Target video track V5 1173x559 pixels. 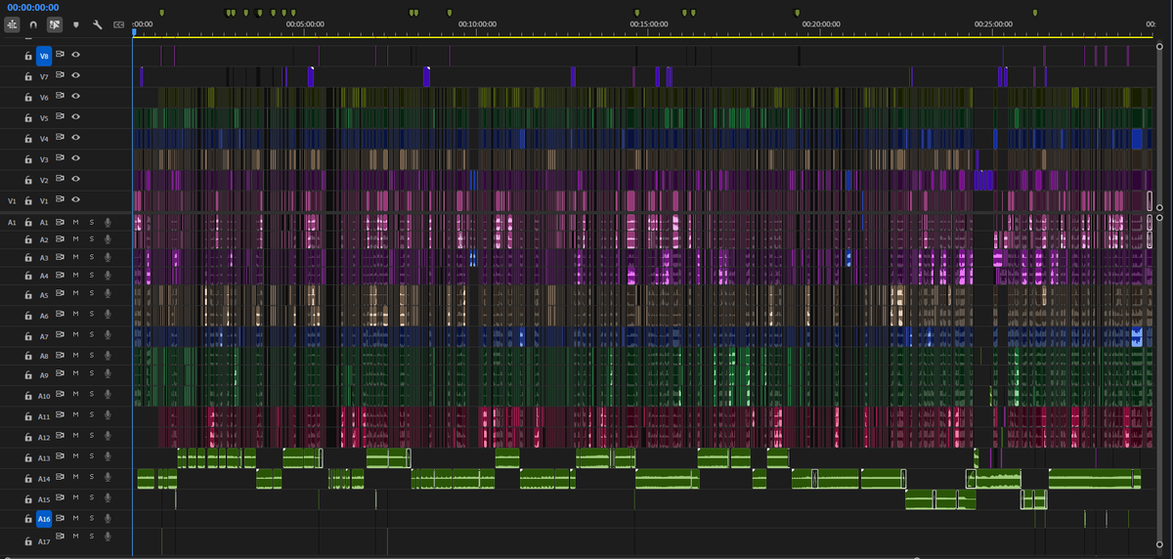(44, 117)
